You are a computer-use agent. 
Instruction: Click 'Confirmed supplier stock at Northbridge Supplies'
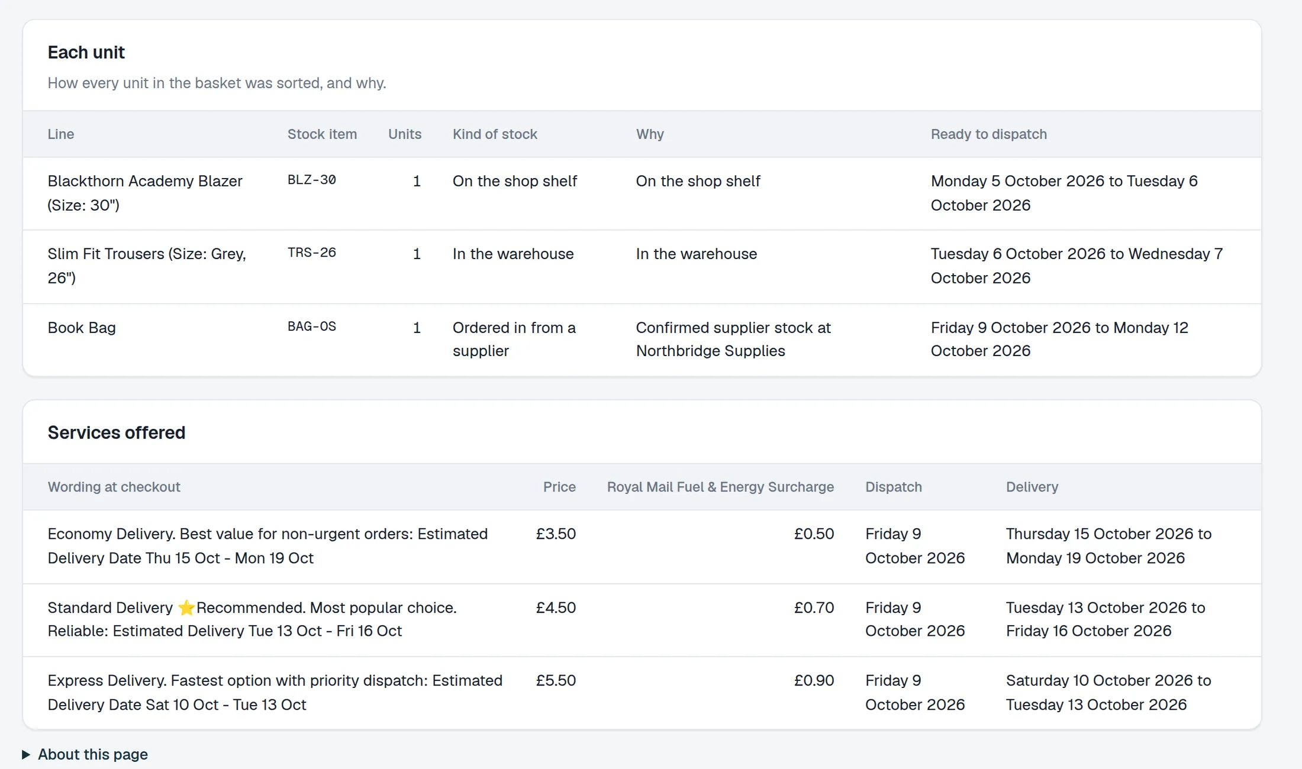coord(733,339)
